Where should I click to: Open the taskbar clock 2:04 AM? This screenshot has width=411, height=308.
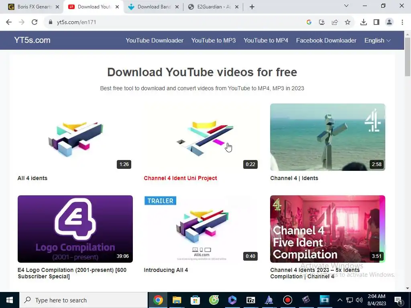click(x=376, y=300)
